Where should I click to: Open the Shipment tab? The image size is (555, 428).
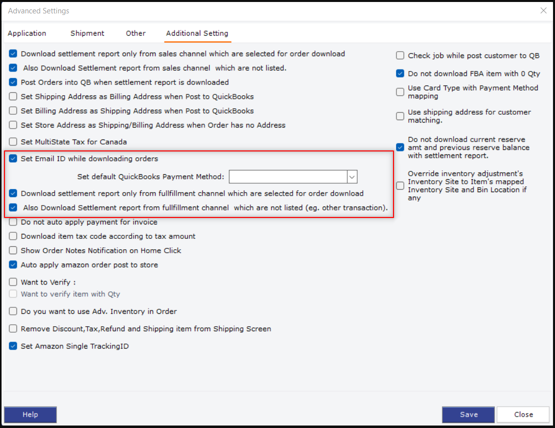click(x=87, y=33)
